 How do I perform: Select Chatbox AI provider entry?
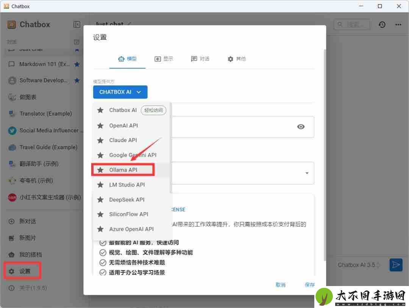tap(131, 110)
